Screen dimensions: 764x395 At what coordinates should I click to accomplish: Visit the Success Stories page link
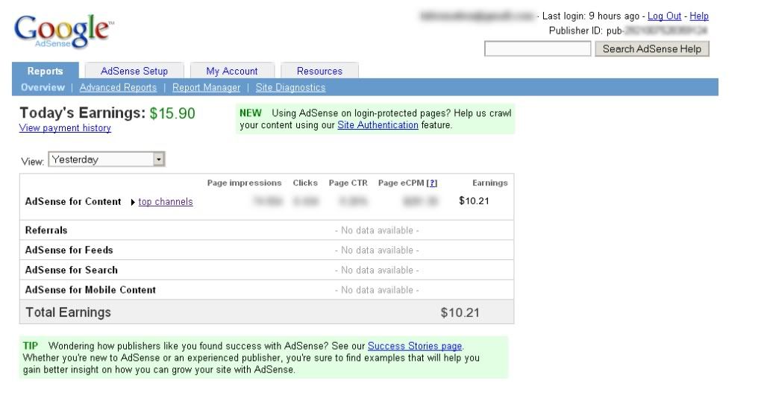point(415,346)
